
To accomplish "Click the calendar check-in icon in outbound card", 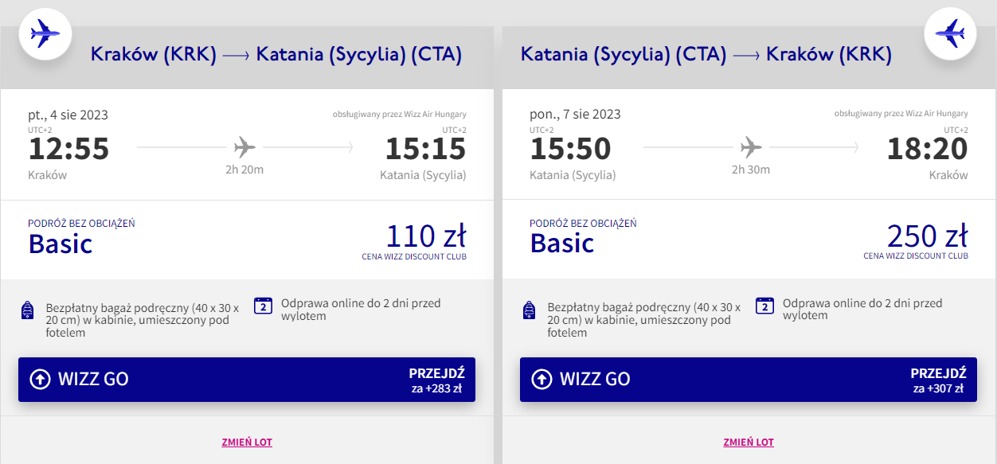I will point(264,306).
